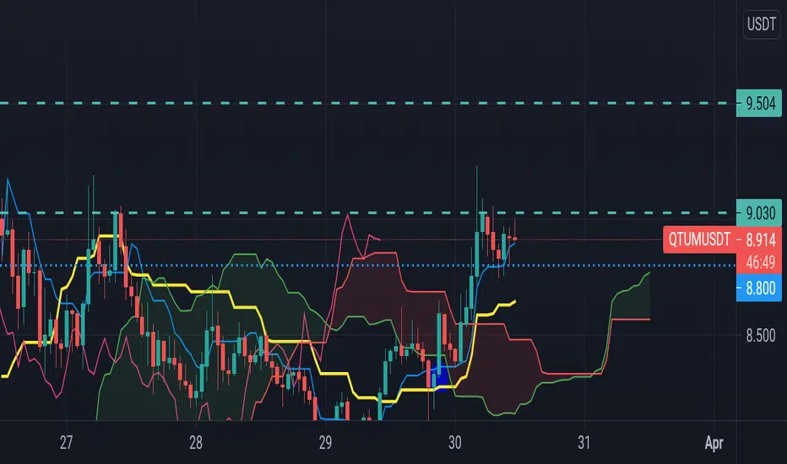Click the 29 date label on time axis
Screen dimensions: 787x464
click(325, 443)
